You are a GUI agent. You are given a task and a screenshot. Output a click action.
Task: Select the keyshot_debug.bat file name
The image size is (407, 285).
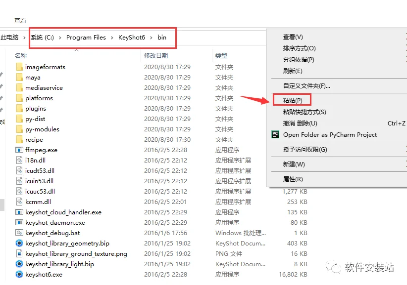[x=52, y=233]
